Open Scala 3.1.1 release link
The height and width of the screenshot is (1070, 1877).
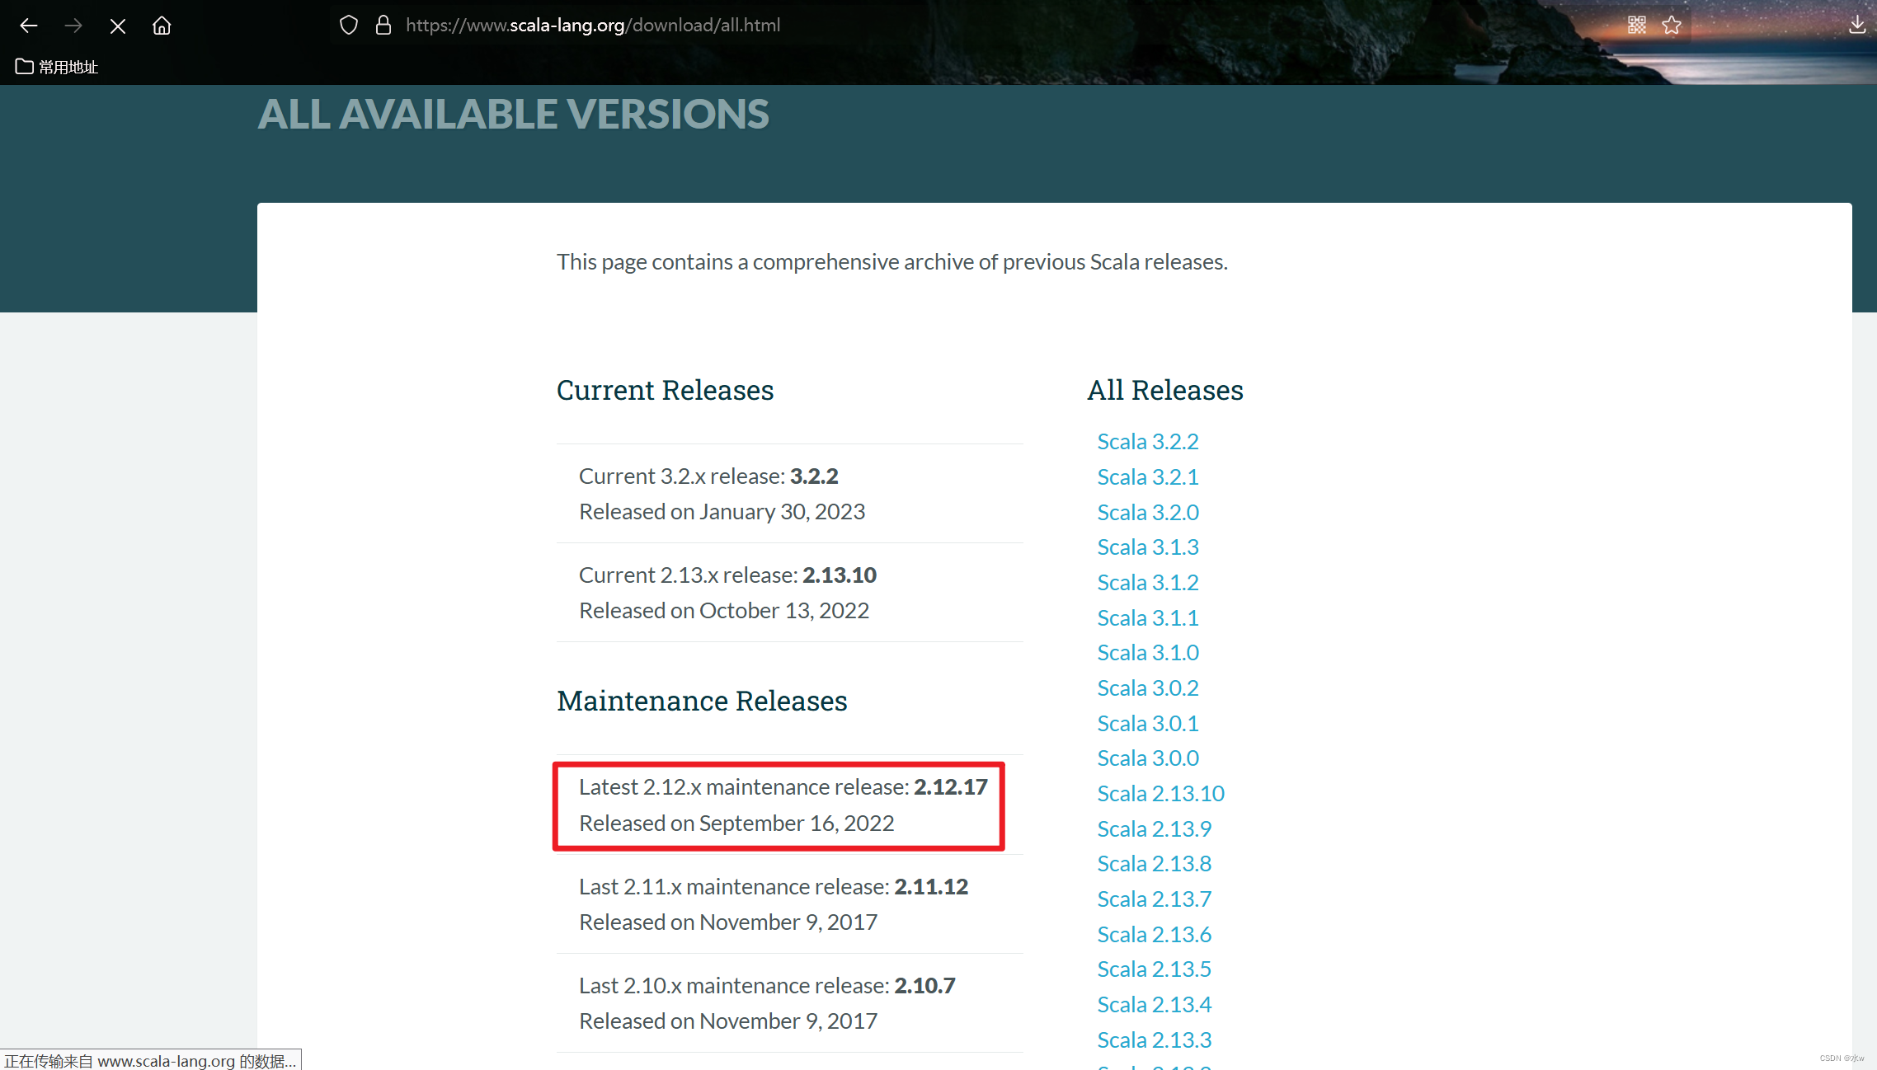click(1147, 618)
